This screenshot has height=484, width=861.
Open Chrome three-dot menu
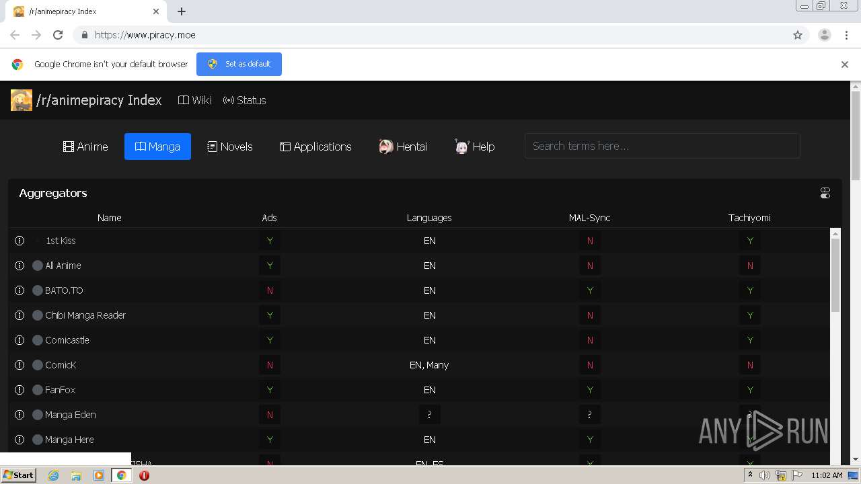pos(846,35)
